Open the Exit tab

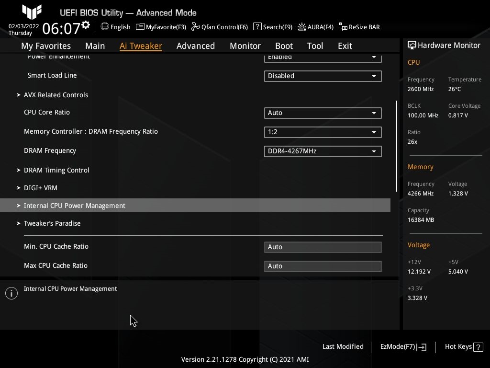click(x=345, y=46)
